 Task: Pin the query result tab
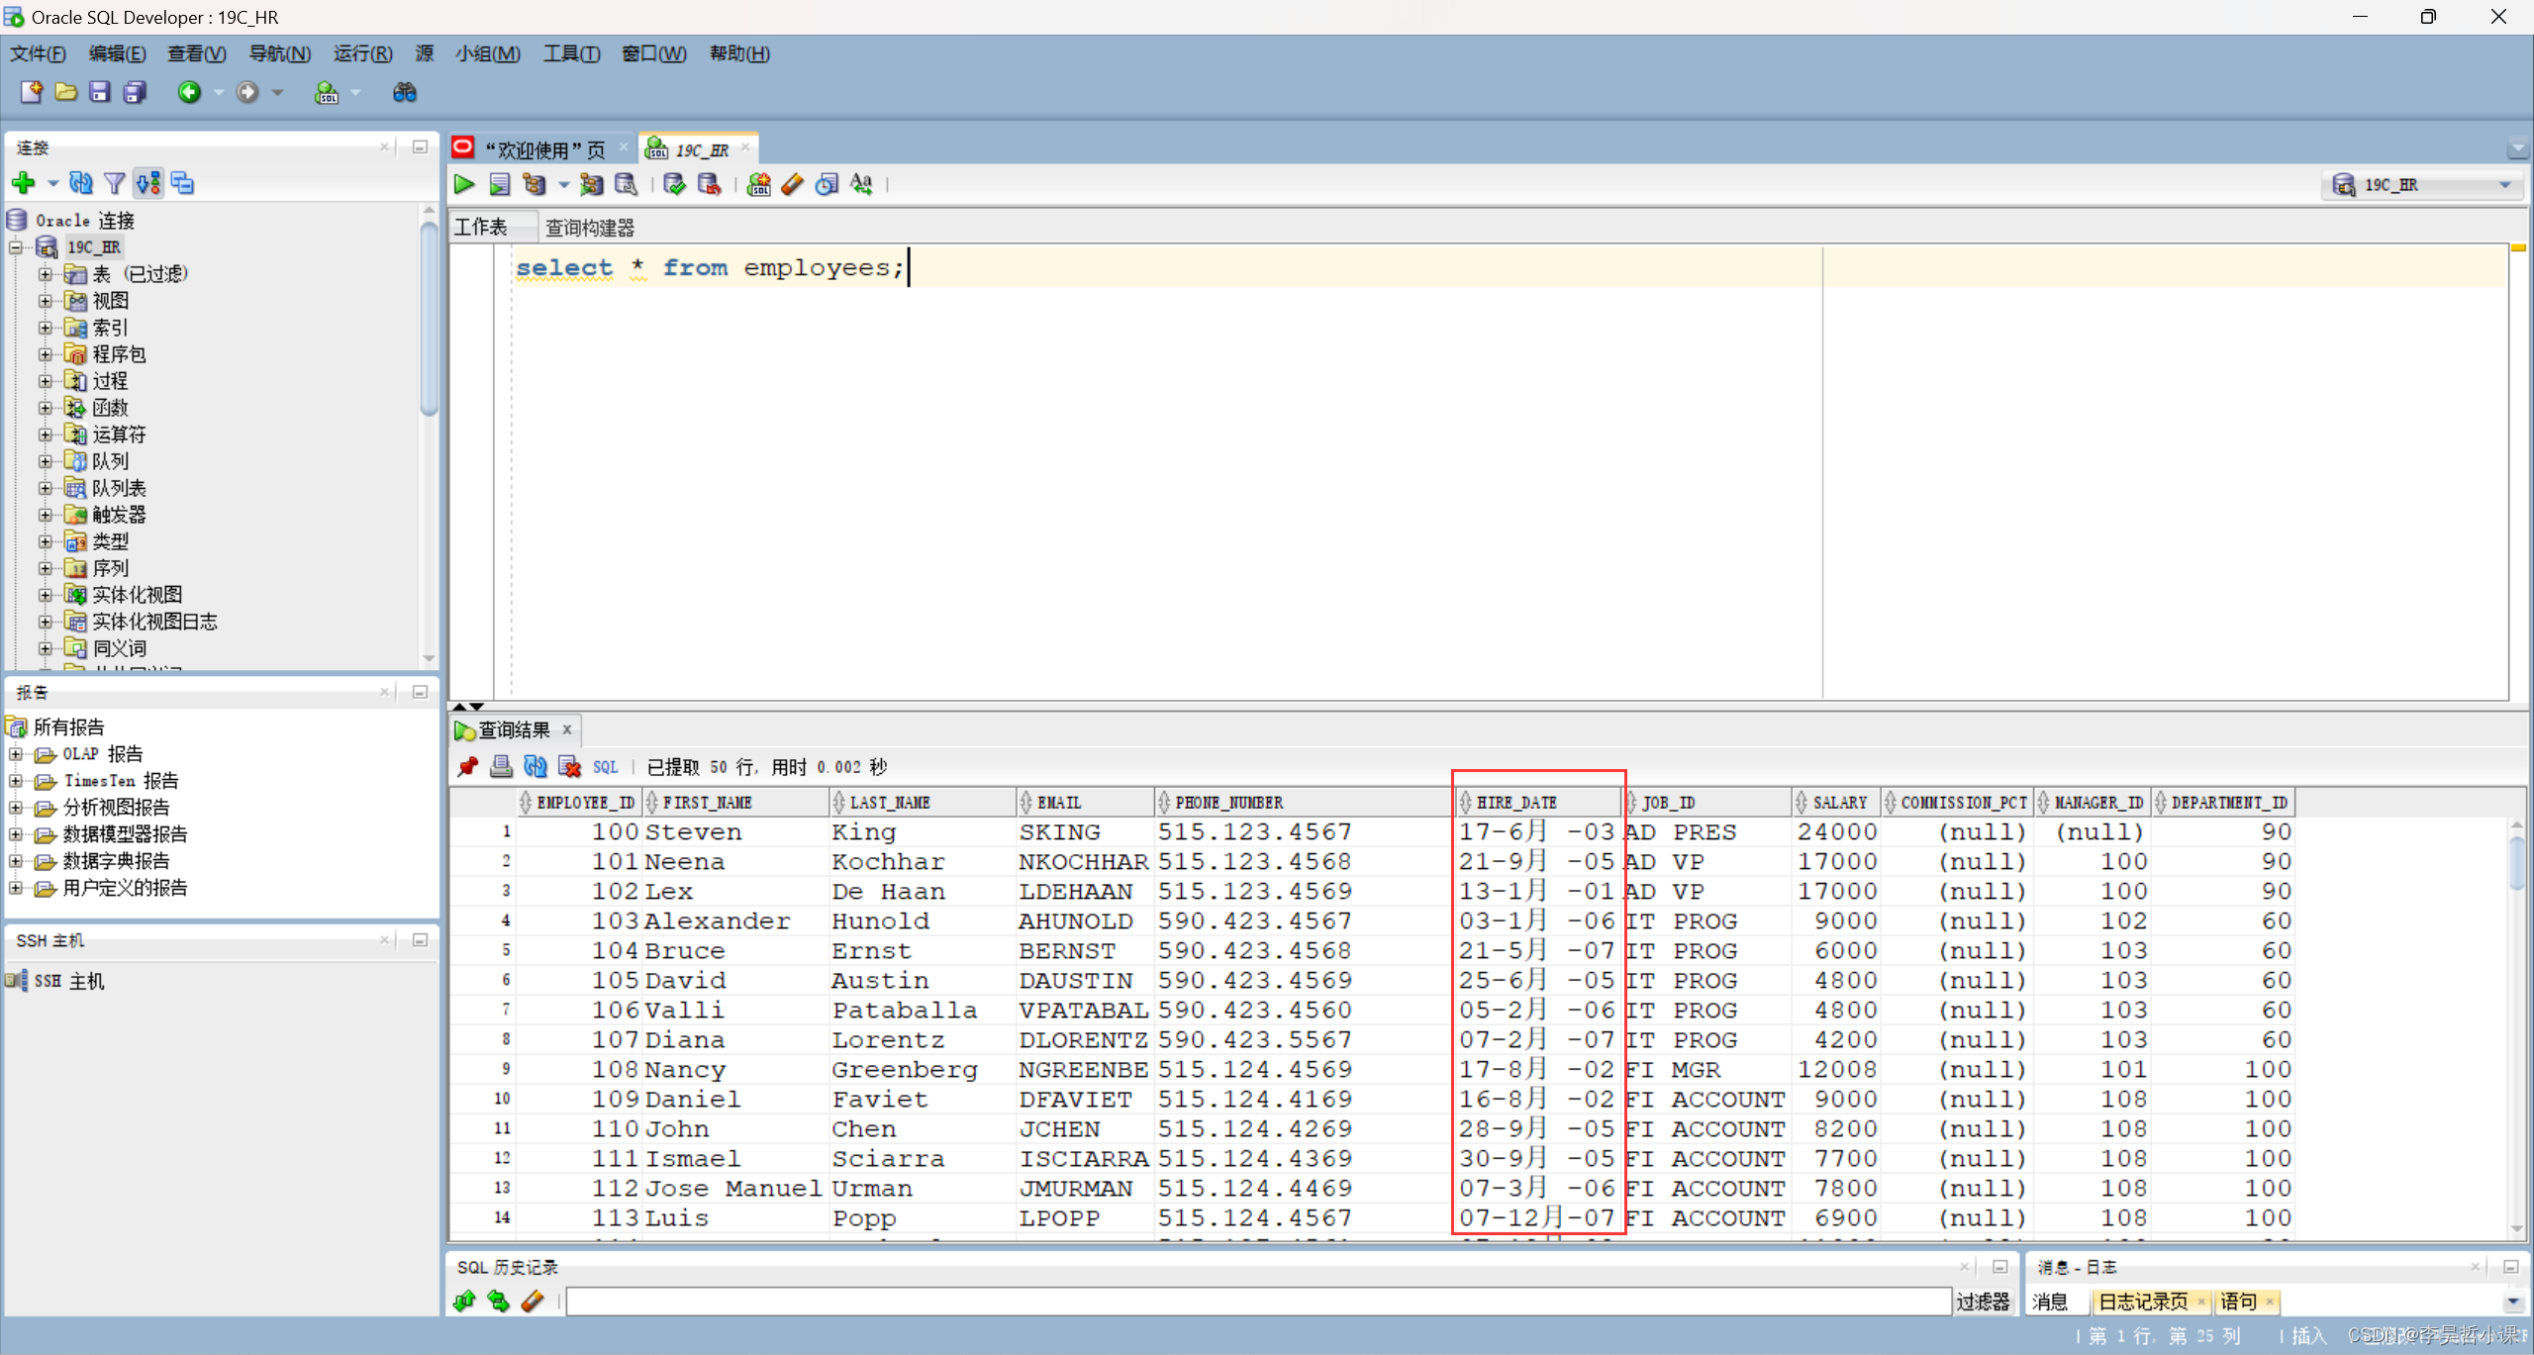467,766
